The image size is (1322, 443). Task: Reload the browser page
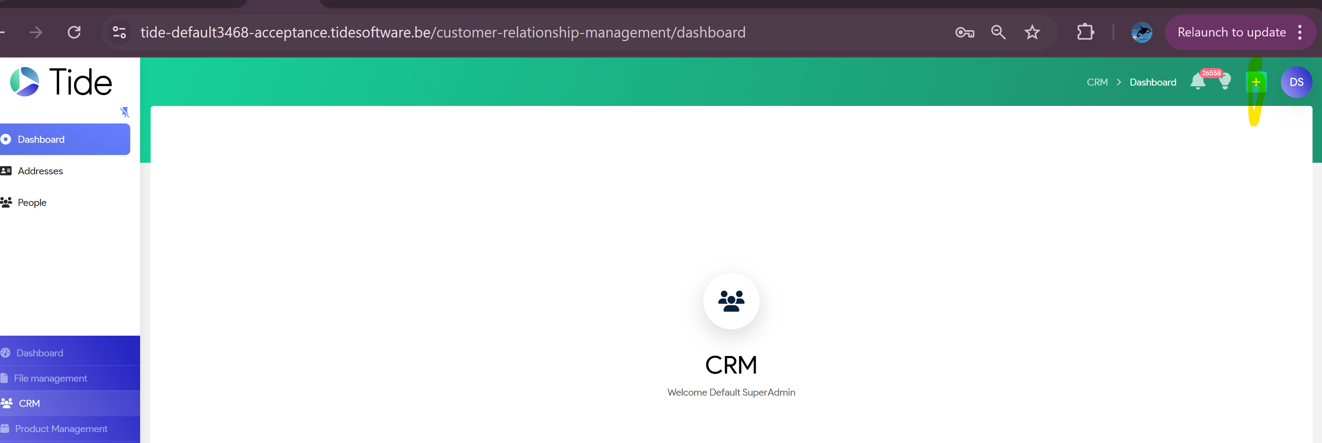click(x=74, y=33)
